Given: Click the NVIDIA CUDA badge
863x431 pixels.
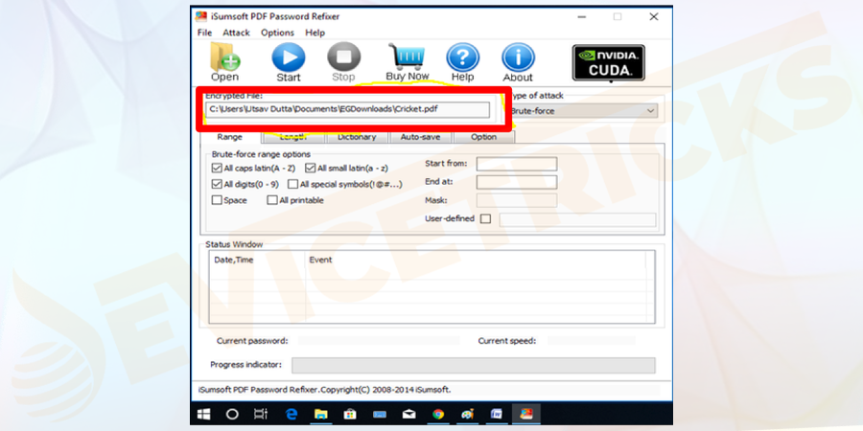Looking at the screenshot, I should (x=609, y=62).
